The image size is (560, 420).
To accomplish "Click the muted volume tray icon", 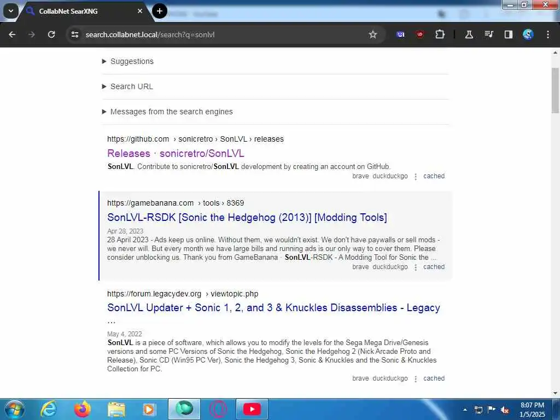I will tap(505, 410).
